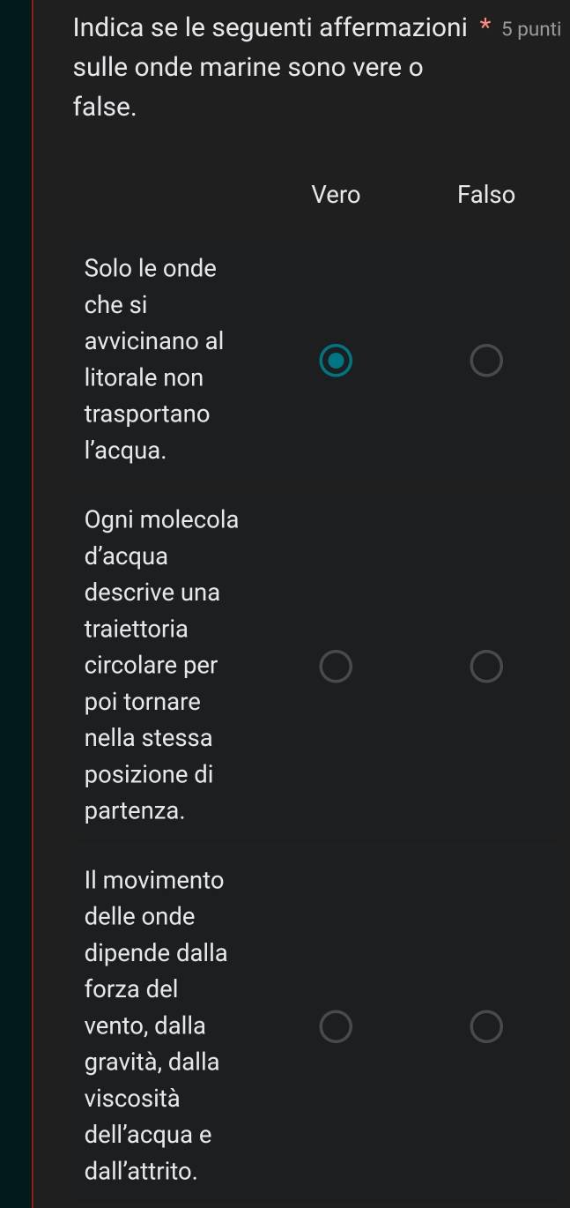Click the Vero column header
The image size is (570, 1208).
point(336,195)
